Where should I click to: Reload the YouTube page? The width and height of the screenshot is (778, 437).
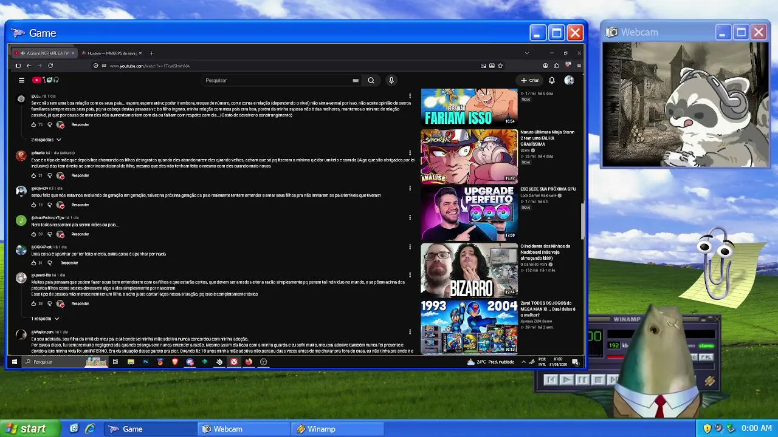50,66
